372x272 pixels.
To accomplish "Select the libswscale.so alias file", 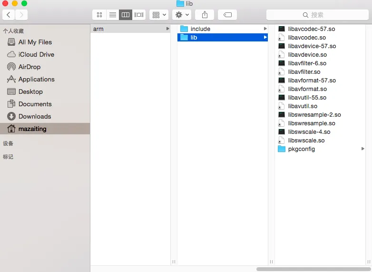I will (306, 141).
